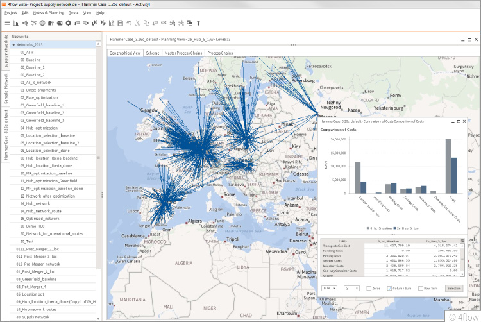
Task: Collapse the Networks_2013 tree node
Action: point(13,45)
